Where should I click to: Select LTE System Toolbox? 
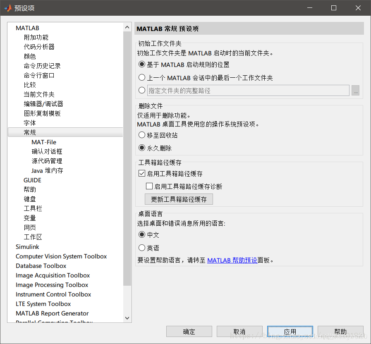43,304
